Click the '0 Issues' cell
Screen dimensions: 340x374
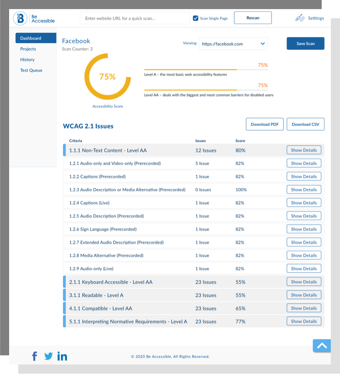pyautogui.click(x=203, y=190)
